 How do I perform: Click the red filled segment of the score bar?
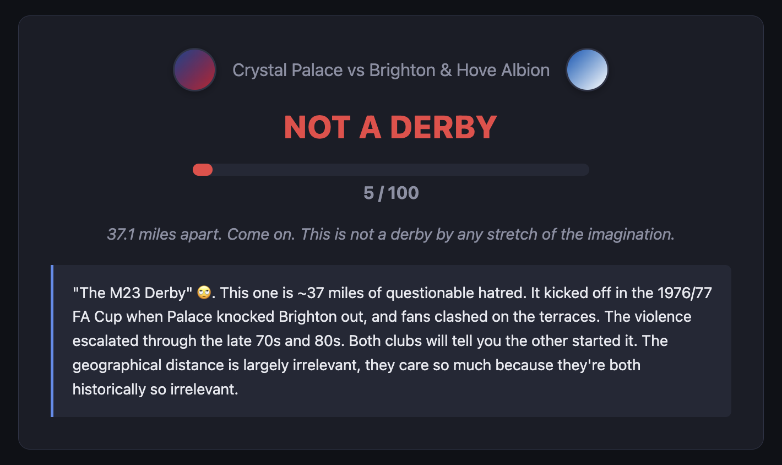203,170
